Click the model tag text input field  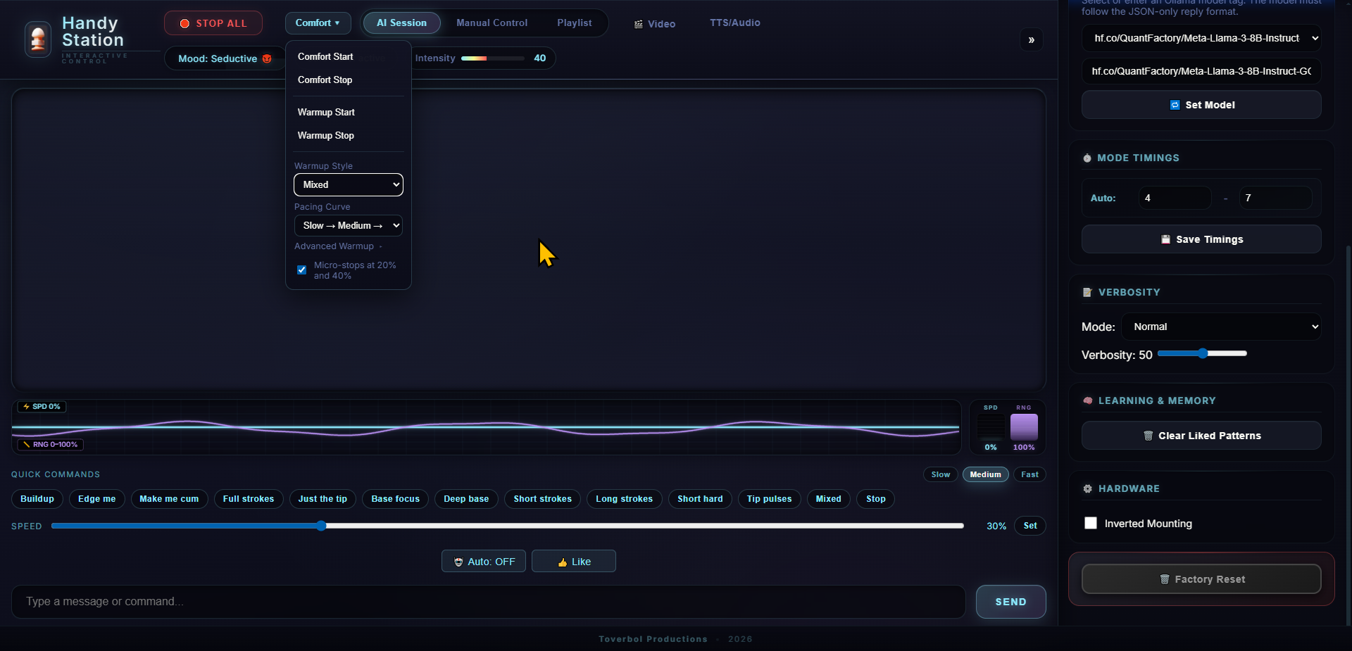[1201, 71]
